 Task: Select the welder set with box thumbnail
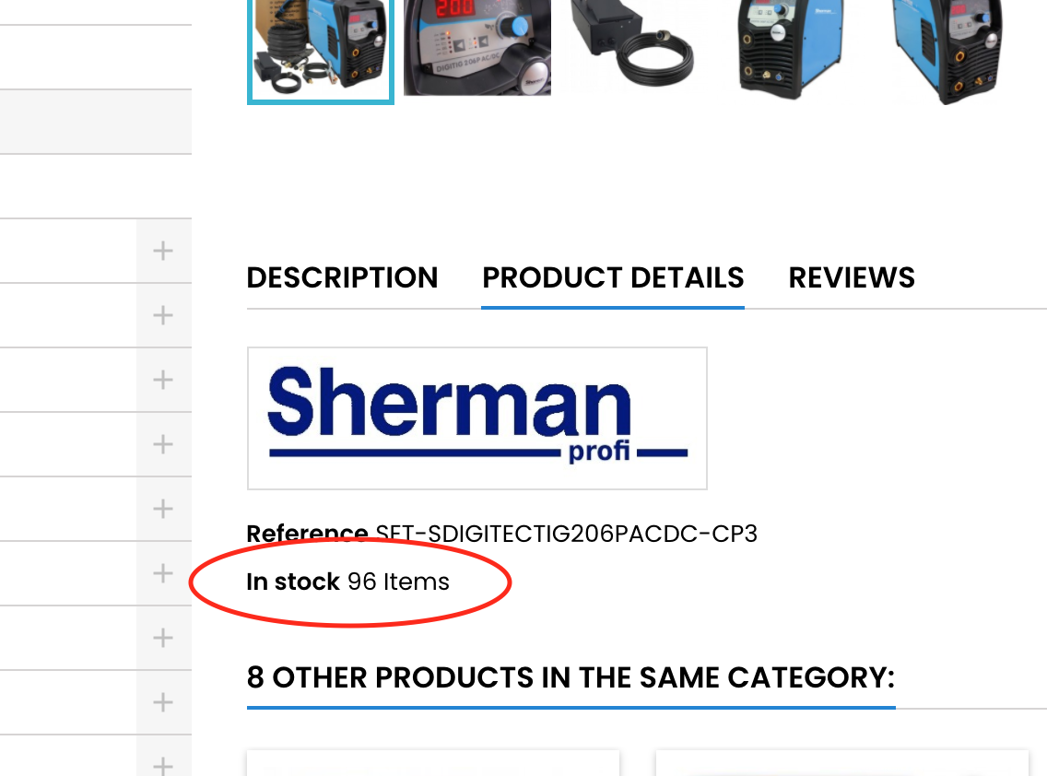pyautogui.click(x=320, y=50)
